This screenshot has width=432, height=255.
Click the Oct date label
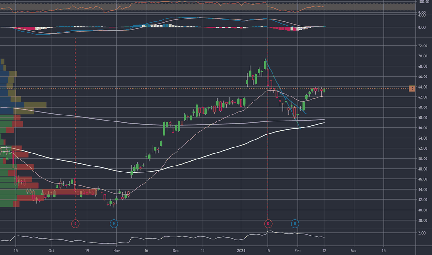coord(51,250)
